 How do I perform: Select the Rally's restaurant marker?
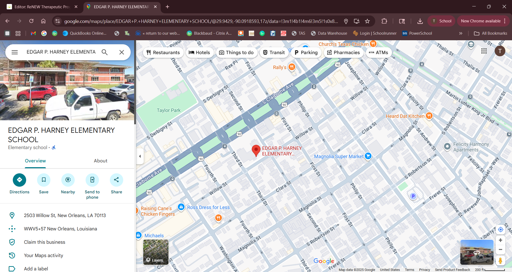click(292, 67)
